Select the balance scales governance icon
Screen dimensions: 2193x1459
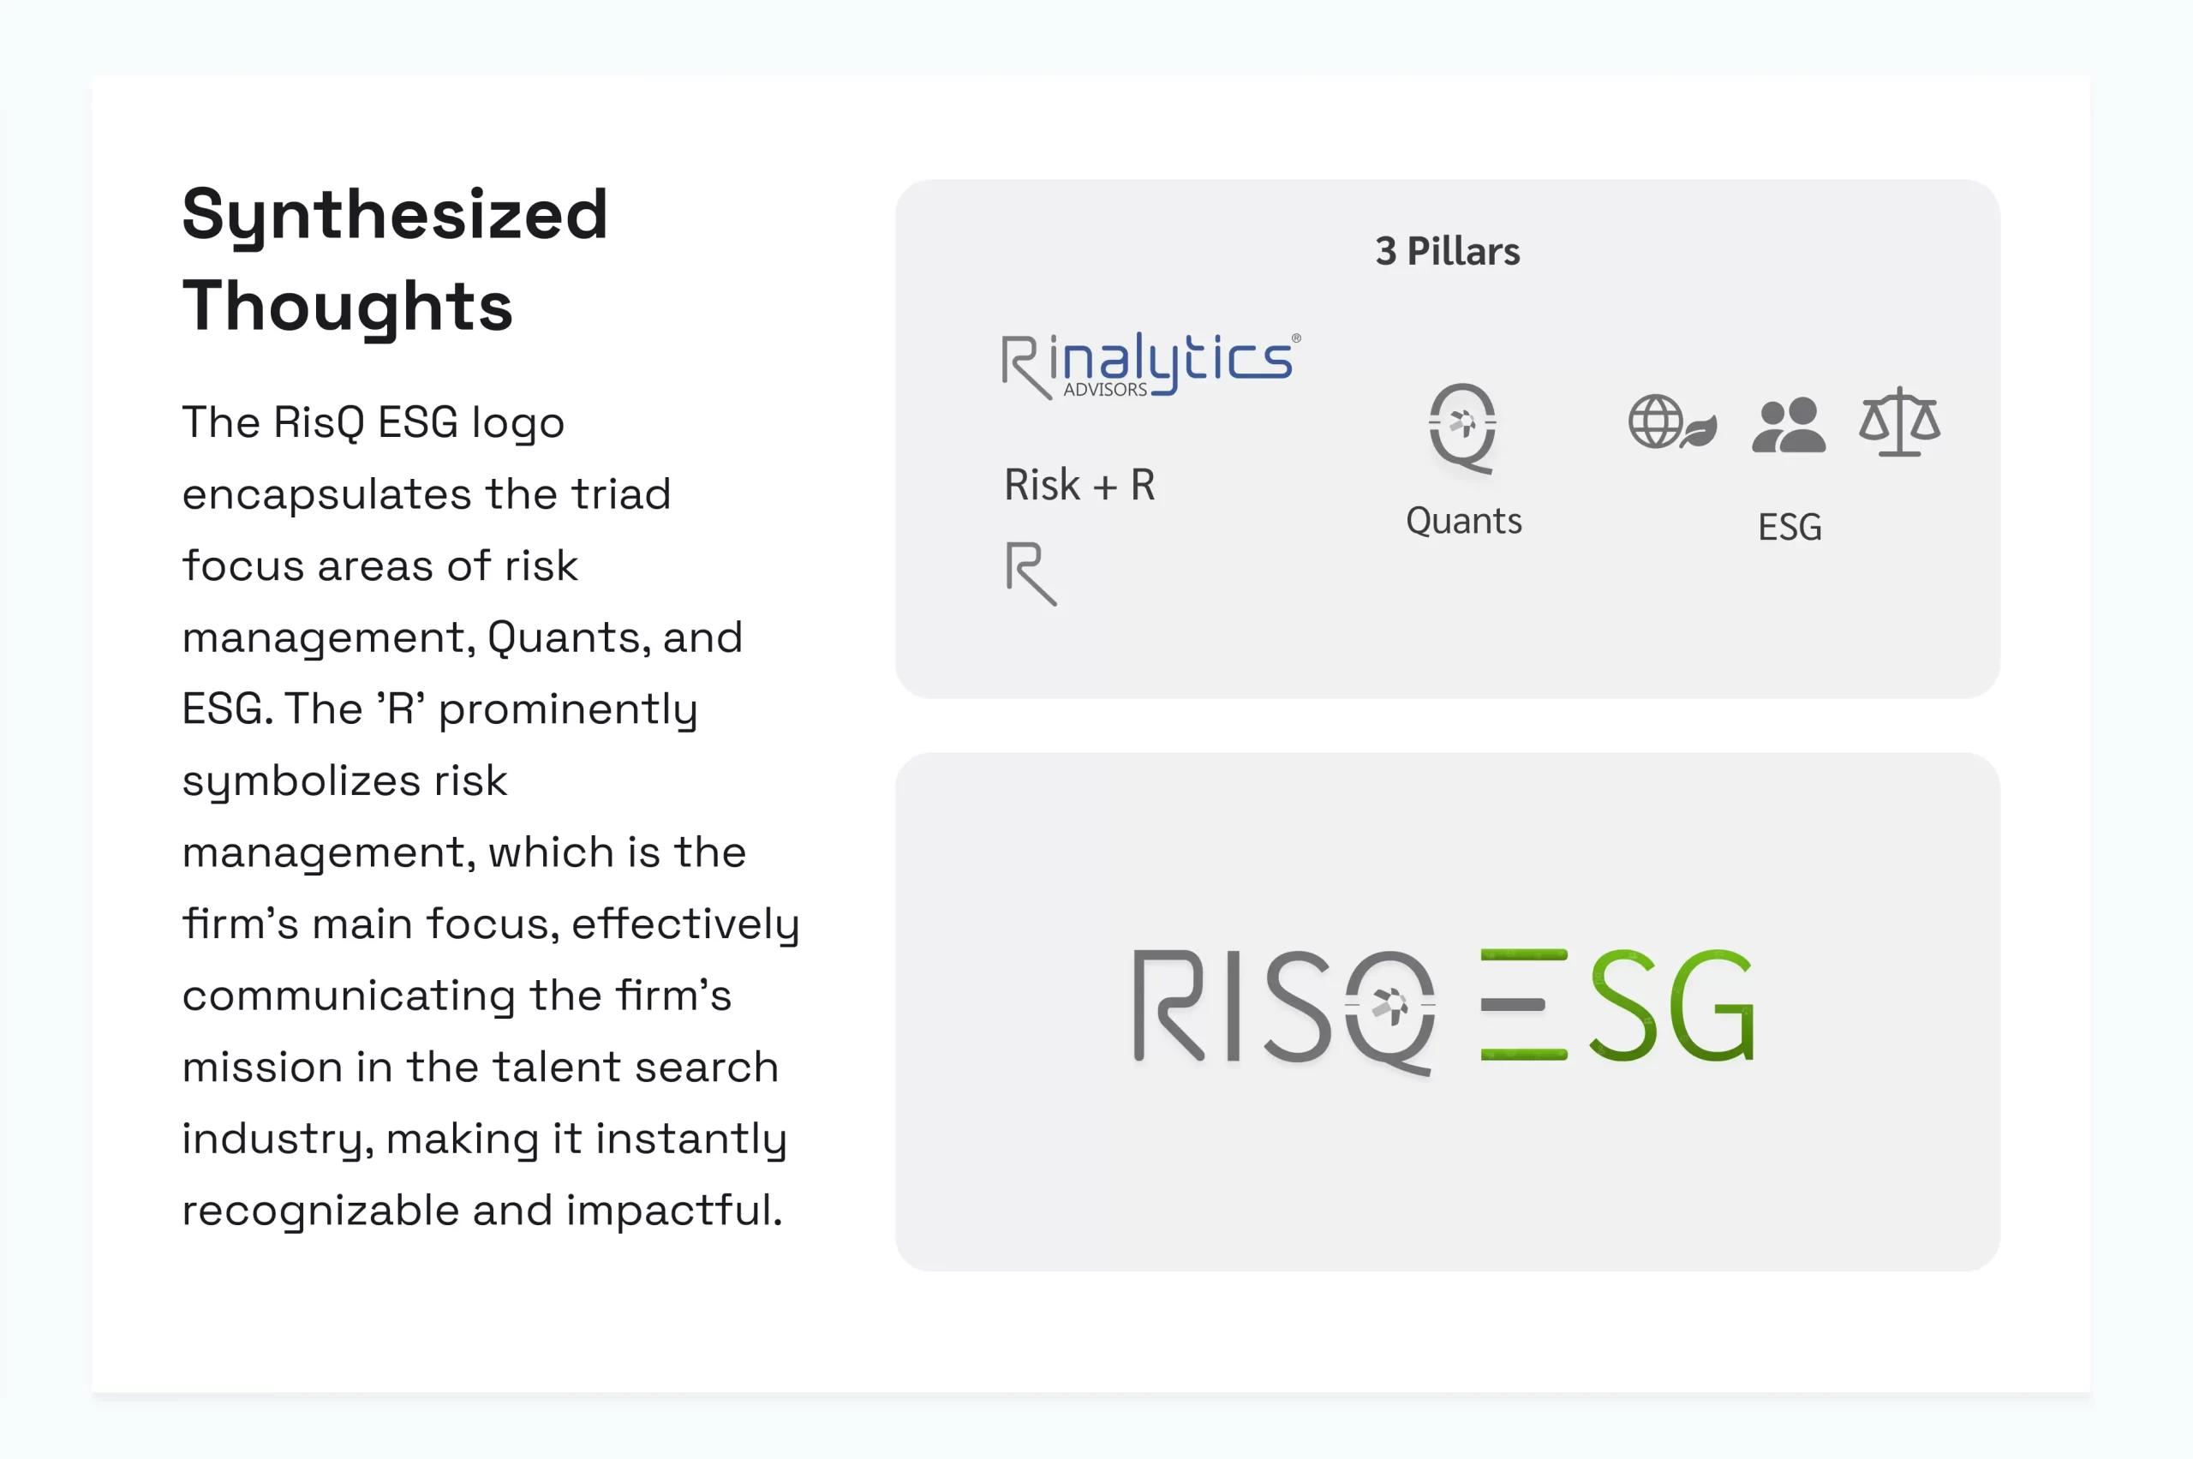[x=1900, y=422]
